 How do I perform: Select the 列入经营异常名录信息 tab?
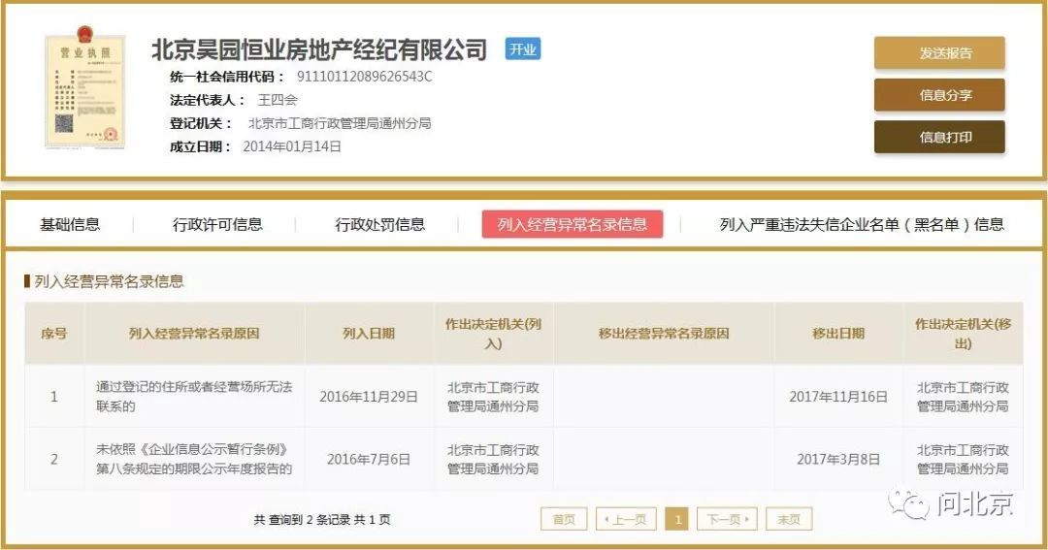(572, 224)
